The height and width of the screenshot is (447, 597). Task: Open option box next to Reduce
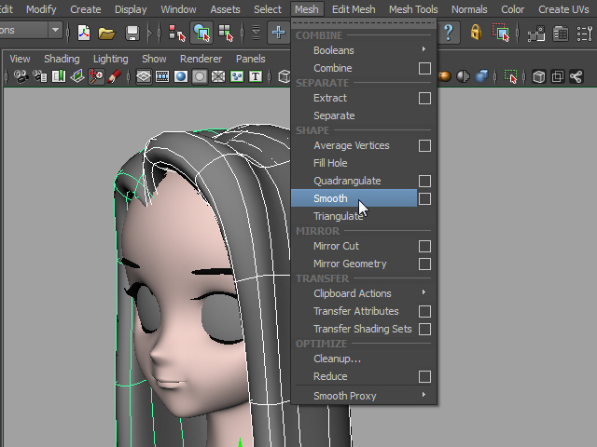click(424, 376)
